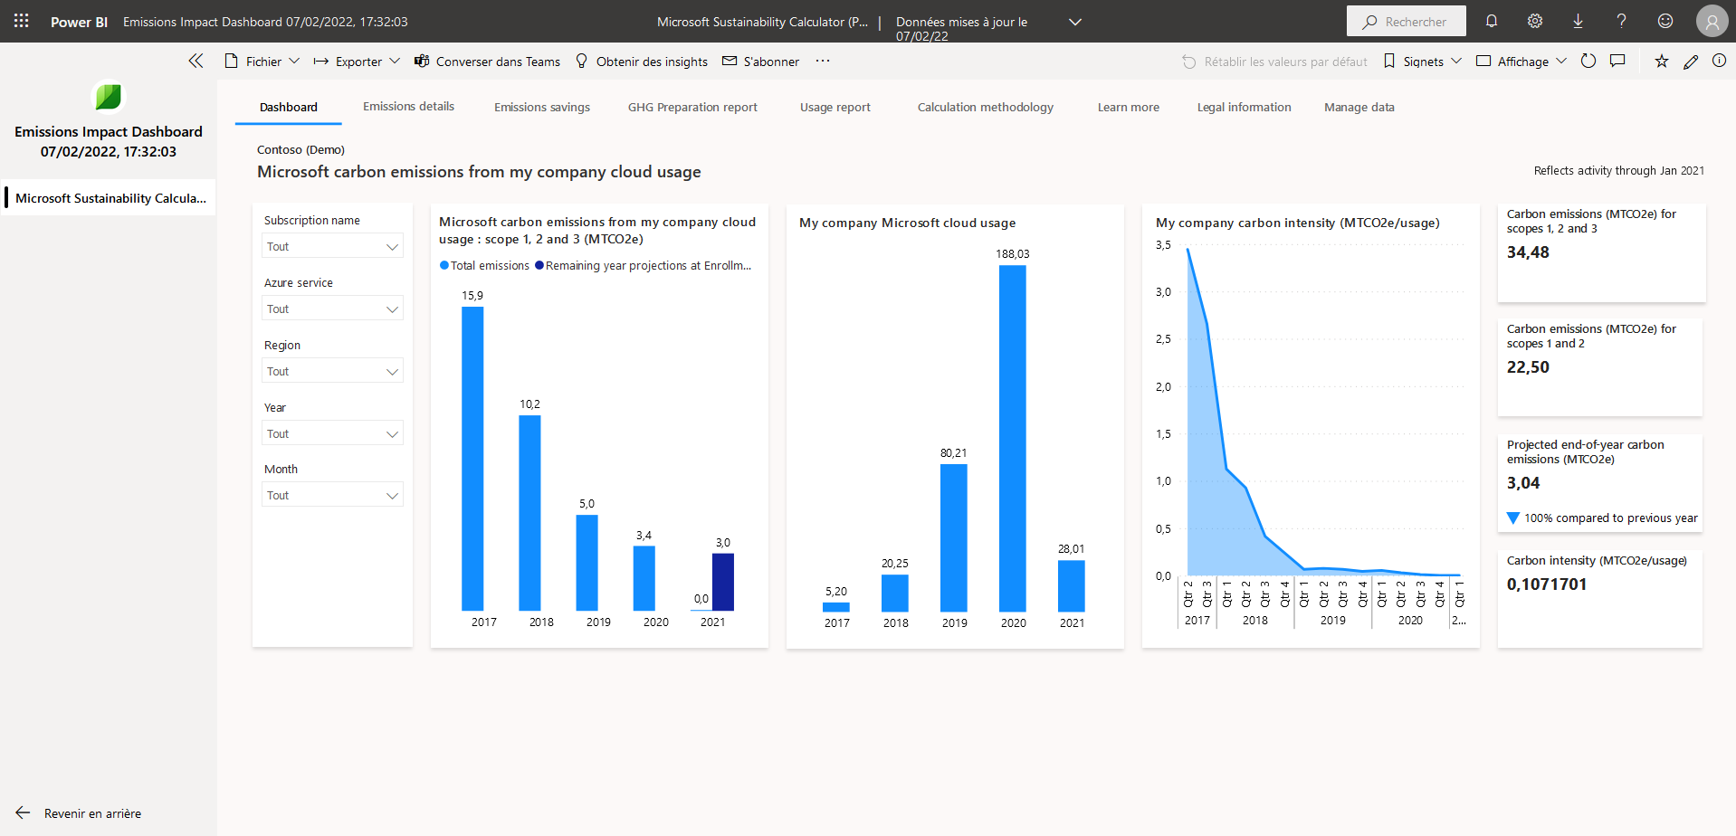Open the Fichier menu
This screenshot has width=1736, height=836.
click(x=262, y=62)
